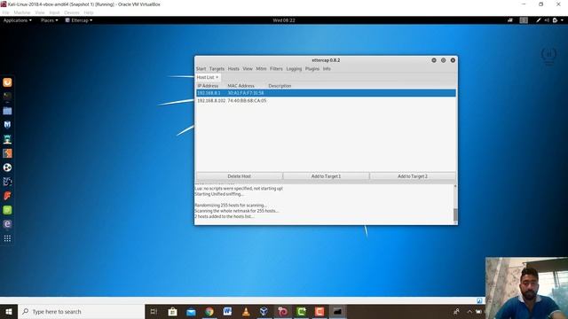Open the Files folder in Kali dock

tap(7, 111)
